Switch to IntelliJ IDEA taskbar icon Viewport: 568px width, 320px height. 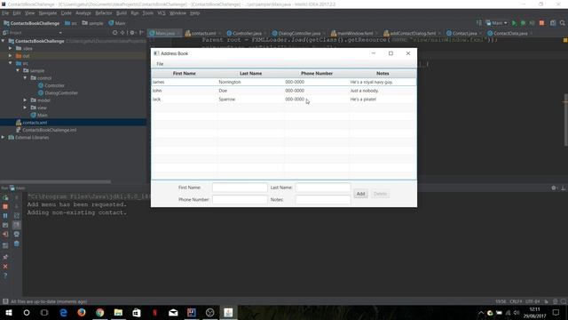192,312
